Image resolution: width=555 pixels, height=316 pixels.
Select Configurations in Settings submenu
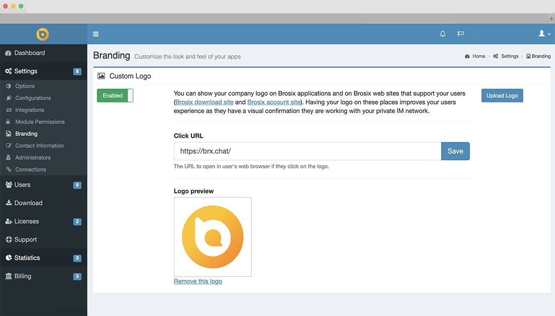(x=33, y=98)
